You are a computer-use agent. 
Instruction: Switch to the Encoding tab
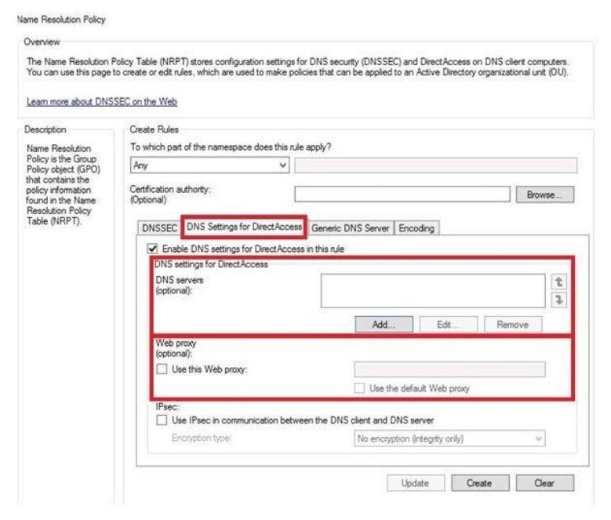pos(416,227)
